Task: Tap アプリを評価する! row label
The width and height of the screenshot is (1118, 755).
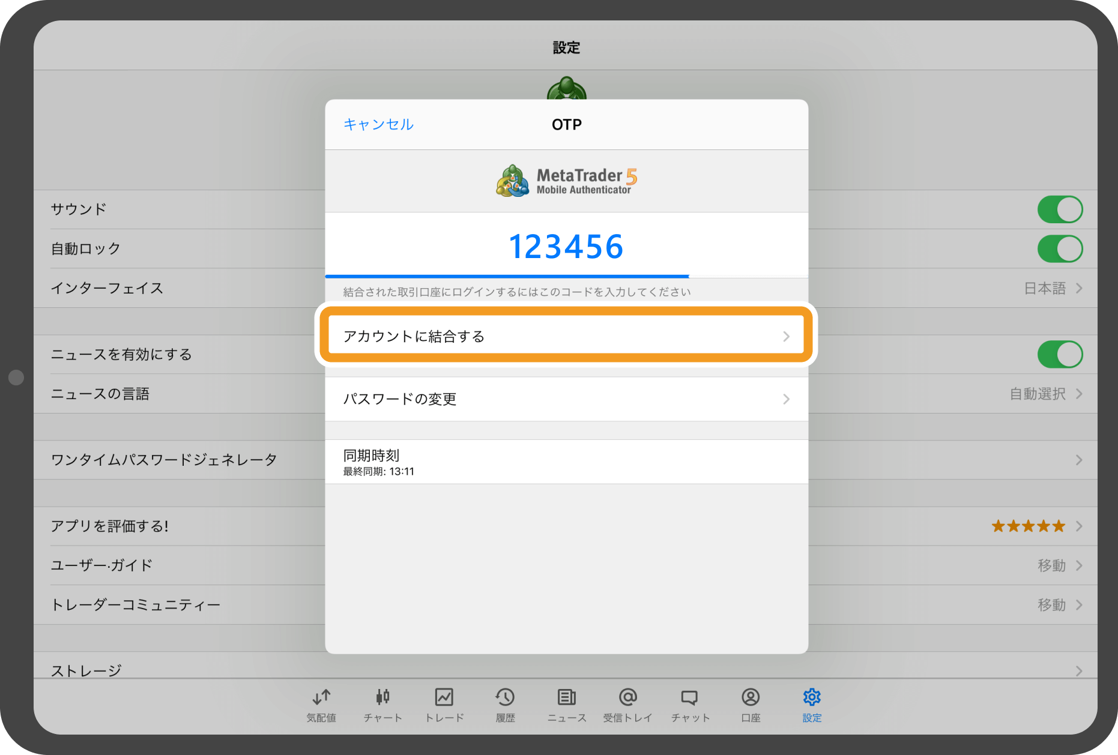Action: [x=109, y=526]
